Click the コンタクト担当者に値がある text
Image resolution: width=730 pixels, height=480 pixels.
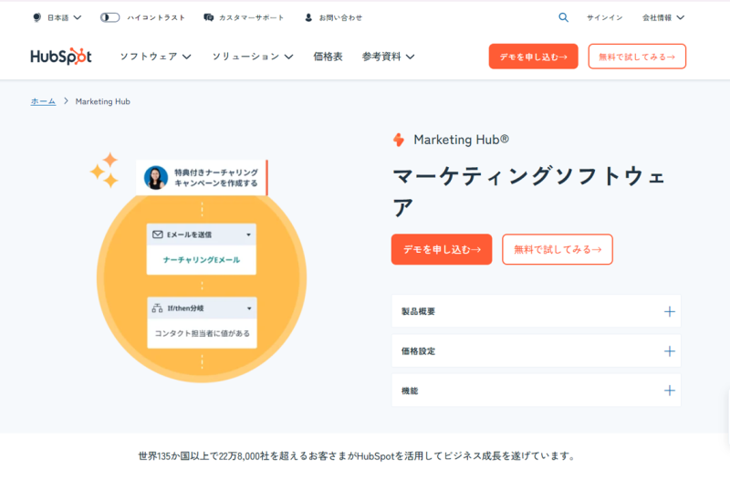pyautogui.click(x=202, y=333)
